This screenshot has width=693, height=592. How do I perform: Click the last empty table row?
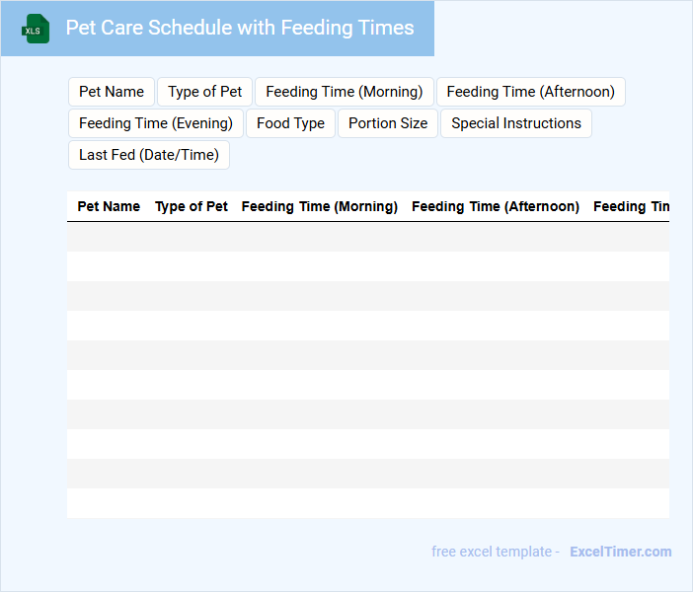367,503
